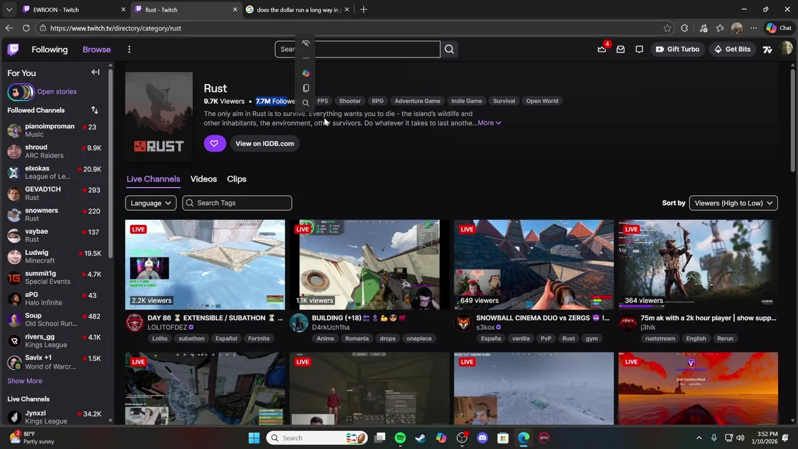Open the Twitch user avatar menu

[x=786, y=49]
